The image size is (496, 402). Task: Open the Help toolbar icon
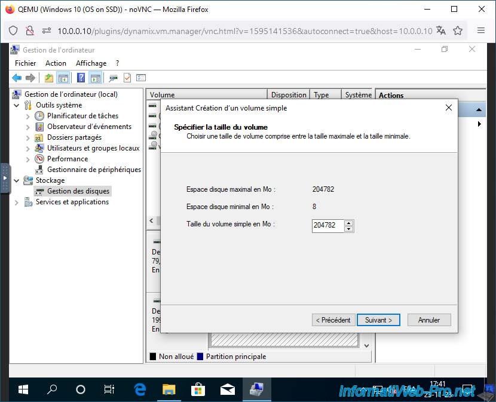point(81,78)
